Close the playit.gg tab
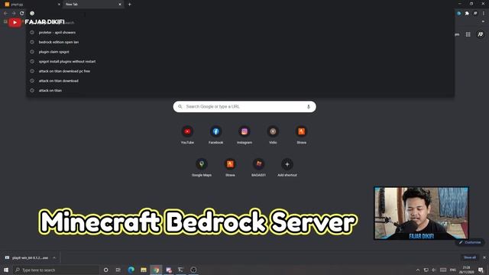This screenshot has width=489, height=275. (59, 5)
